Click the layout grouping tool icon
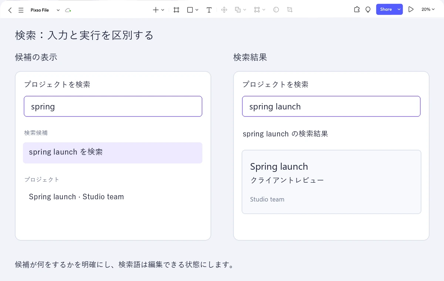 (x=257, y=10)
